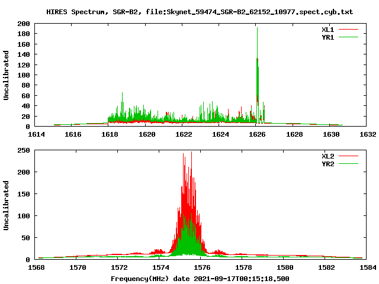379x284 pixels.
Task: Click the 1632 x-axis tick label
Action: pos(368,134)
